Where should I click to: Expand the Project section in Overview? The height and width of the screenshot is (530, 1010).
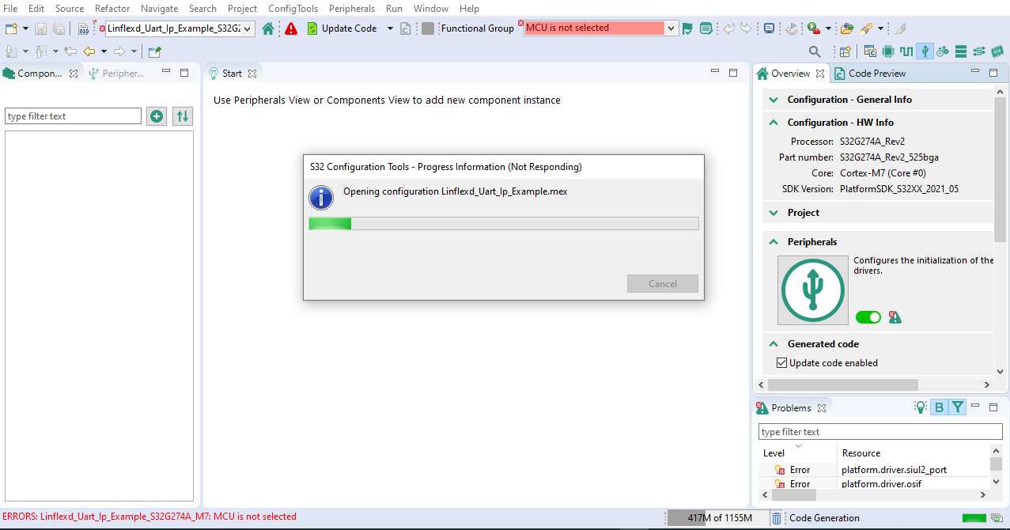(x=774, y=213)
